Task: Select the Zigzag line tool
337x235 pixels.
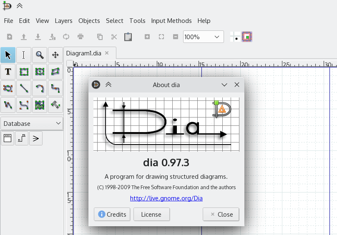Action: (x=55, y=88)
